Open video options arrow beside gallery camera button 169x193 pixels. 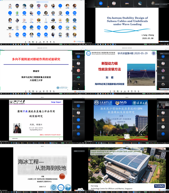tap(31, 42)
